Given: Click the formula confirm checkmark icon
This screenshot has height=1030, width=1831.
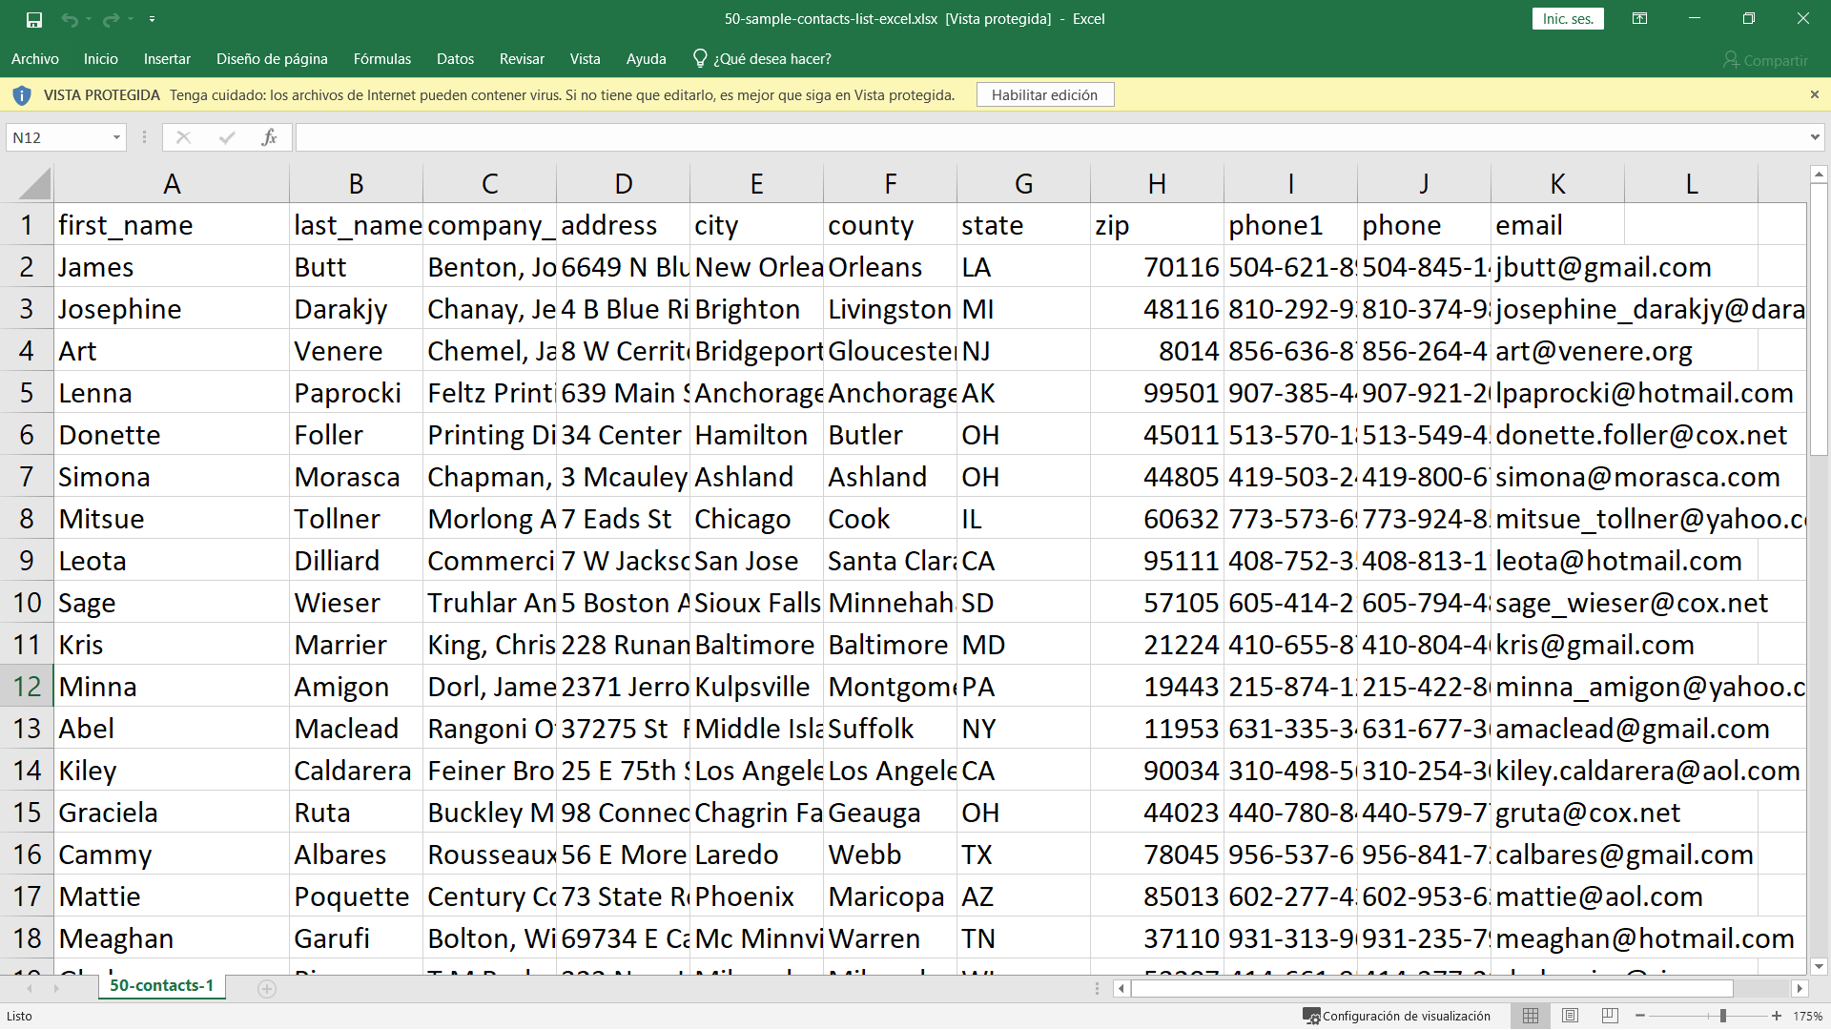Looking at the screenshot, I should coord(227,137).
